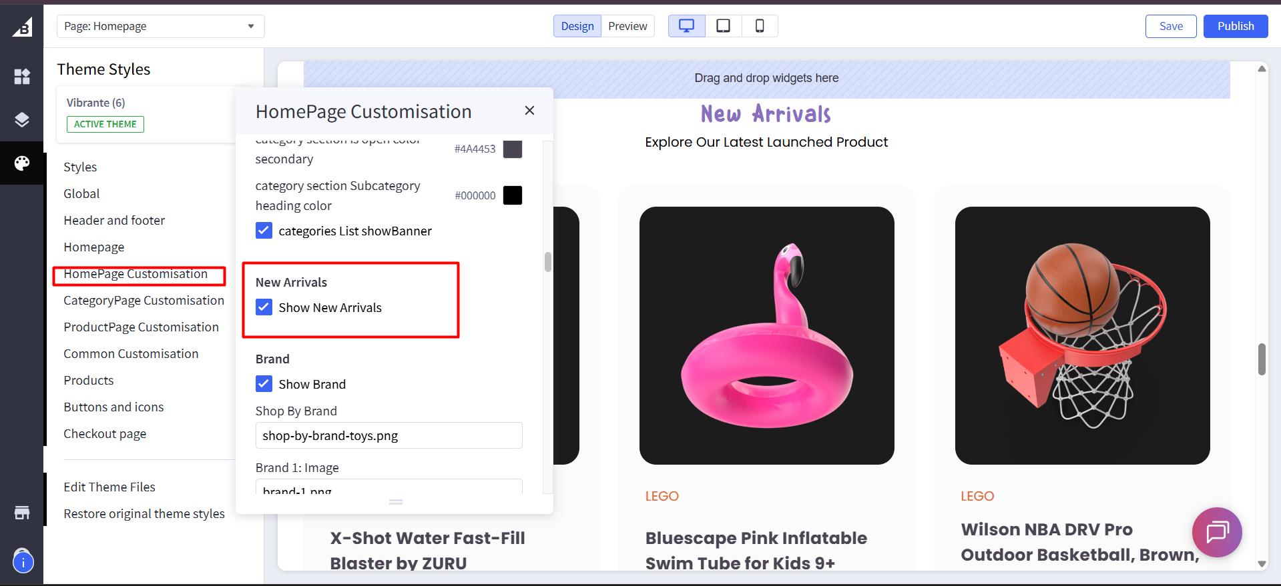This screenshot has width=1281, height=586.
Task: Click the Shop By Brand input field
Action: click(x=389, y=435)
